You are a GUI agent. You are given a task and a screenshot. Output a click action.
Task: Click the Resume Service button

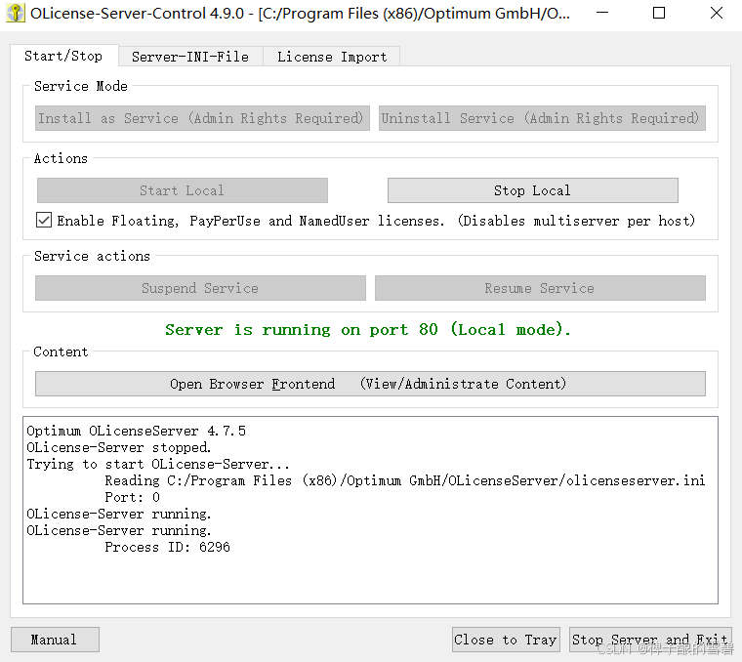click(540, 288)
